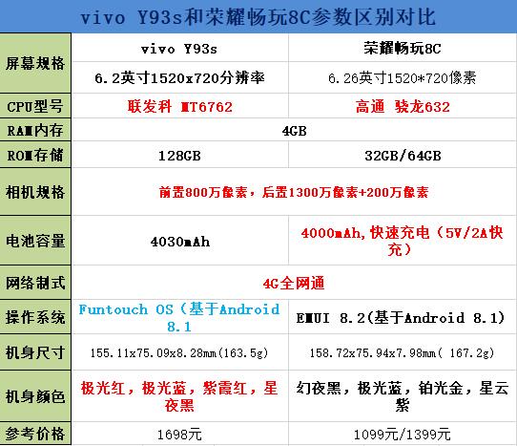The height and width of the screenshot is (446, 517).
Task: Click the ROM存储 row label
Action: (35, 155)
